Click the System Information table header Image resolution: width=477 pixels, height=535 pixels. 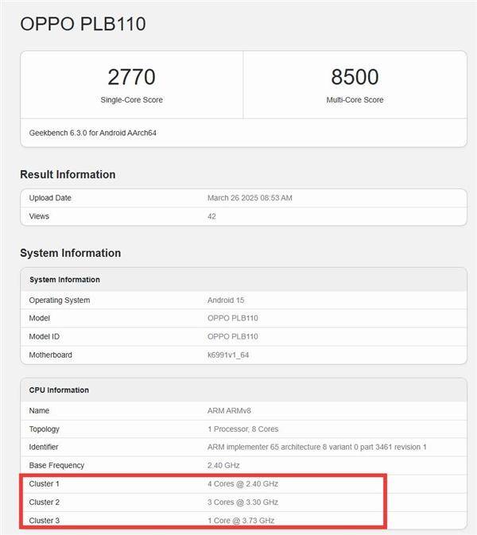[64, 280]
